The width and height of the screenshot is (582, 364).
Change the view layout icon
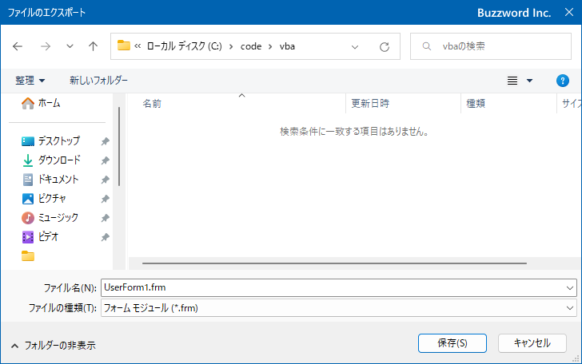coord(512,81)
